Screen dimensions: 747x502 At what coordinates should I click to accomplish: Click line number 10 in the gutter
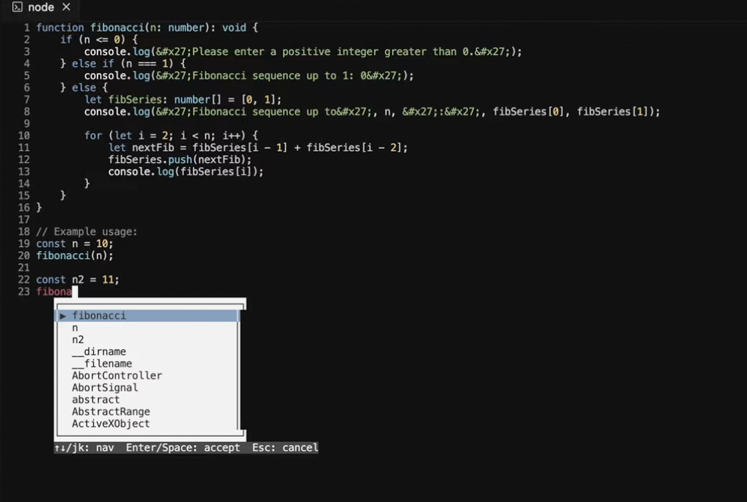tap(24, 135)
